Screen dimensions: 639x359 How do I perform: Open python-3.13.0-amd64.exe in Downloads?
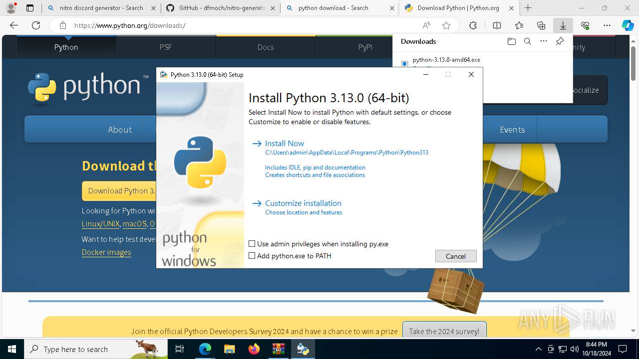click(x=446, y=59)
